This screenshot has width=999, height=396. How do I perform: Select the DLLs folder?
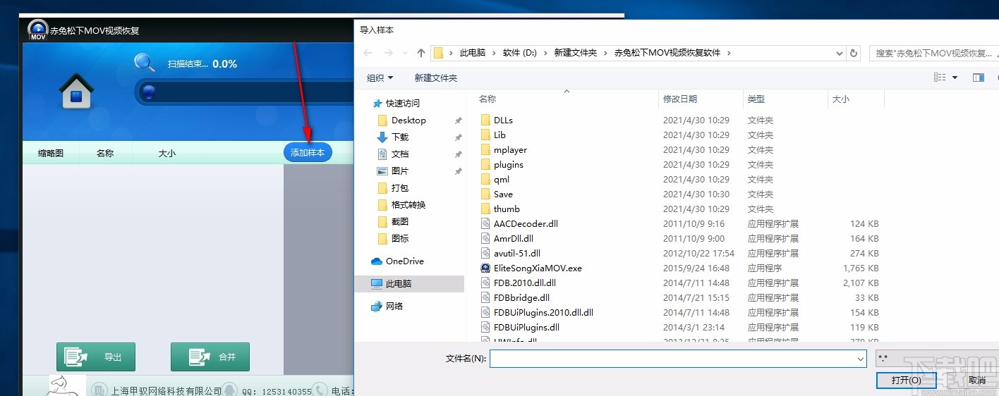click(x=503, y=120)
